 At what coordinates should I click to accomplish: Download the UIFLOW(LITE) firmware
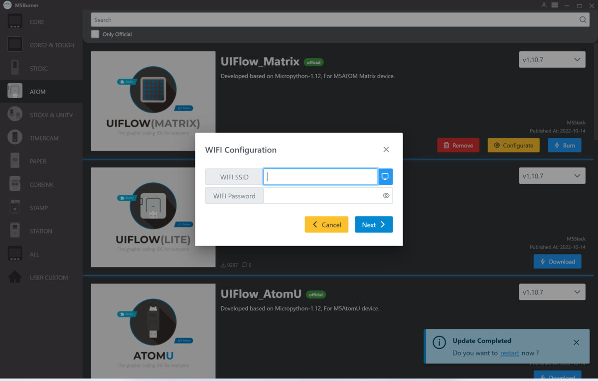(x=557, y=261)
